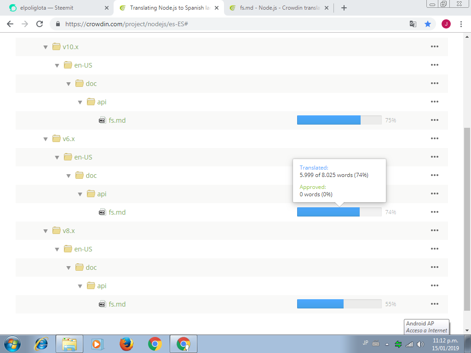Screen dimensions: 471x353
Task: Go back to previous page
Action: point(10,24)
